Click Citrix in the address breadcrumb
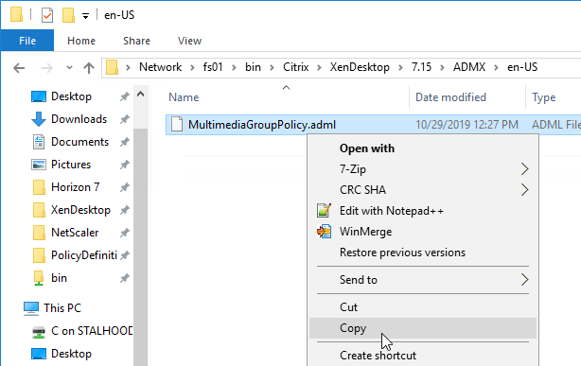Screen dimensions: 581x366 coord(295,67)
